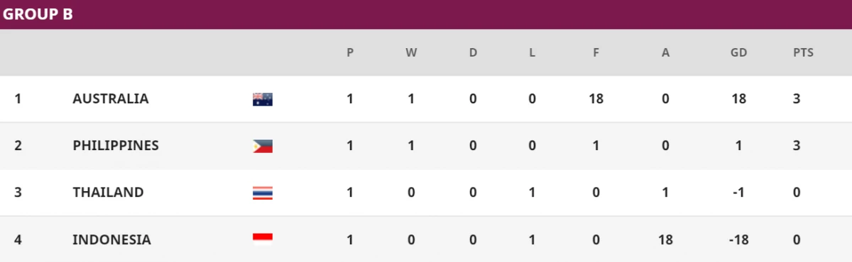Viewport: 852px width, 262px height.
Task: Click the D column header
Action: pyautogui.click(x=473, y=52)
